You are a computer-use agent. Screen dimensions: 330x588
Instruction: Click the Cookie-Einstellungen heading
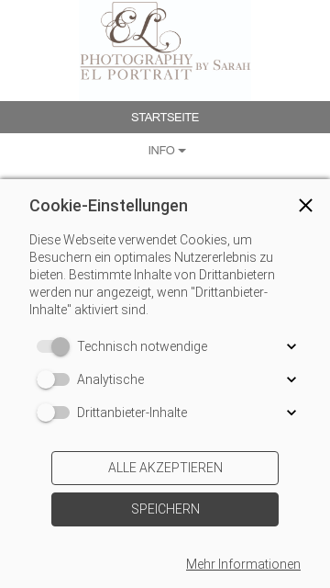point(108,206)
